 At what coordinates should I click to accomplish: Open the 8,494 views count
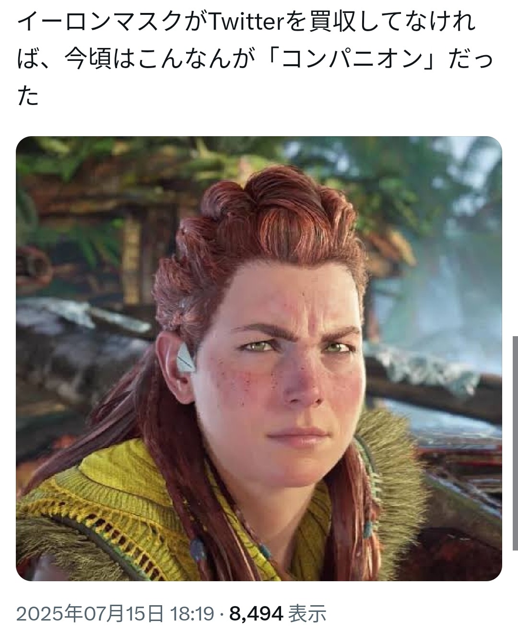(x=257, y=613)
